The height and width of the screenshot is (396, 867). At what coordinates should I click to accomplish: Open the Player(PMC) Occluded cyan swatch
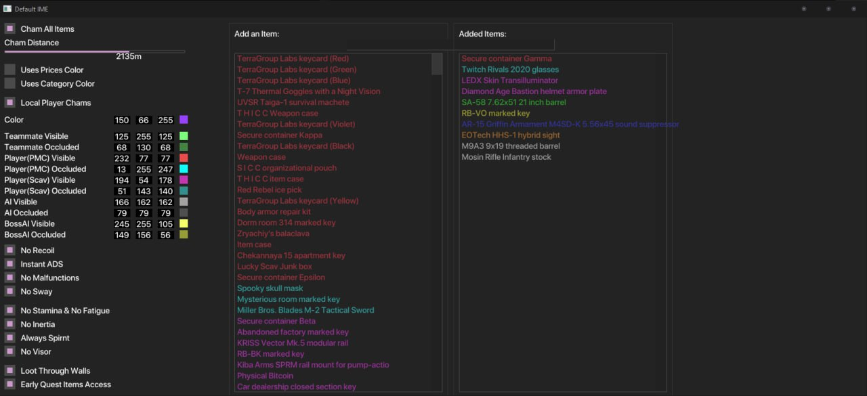[x=184, y=169]
